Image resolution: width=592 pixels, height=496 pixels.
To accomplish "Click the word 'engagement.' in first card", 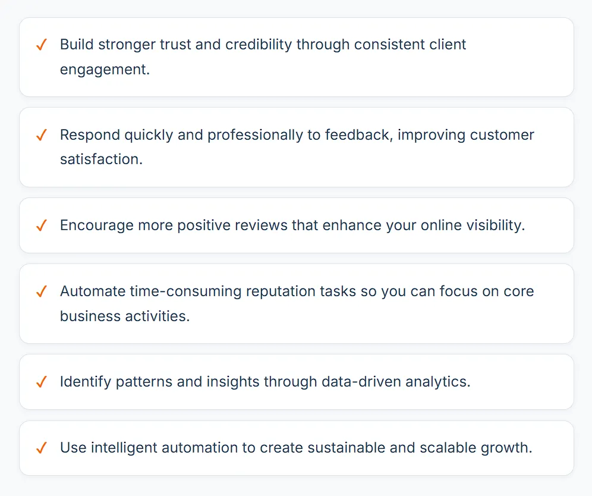I will tap(105, 70).
